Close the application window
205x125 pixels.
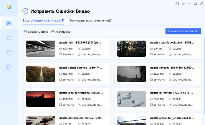201,4
